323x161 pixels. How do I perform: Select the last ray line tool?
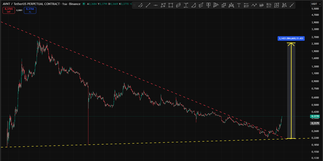pyautogui.click(x=292, y=5)
